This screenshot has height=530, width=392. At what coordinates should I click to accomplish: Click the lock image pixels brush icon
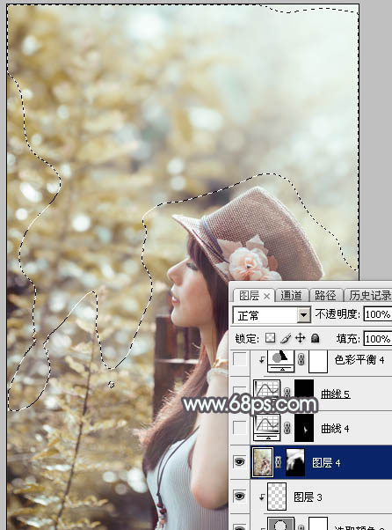(286, 338)
